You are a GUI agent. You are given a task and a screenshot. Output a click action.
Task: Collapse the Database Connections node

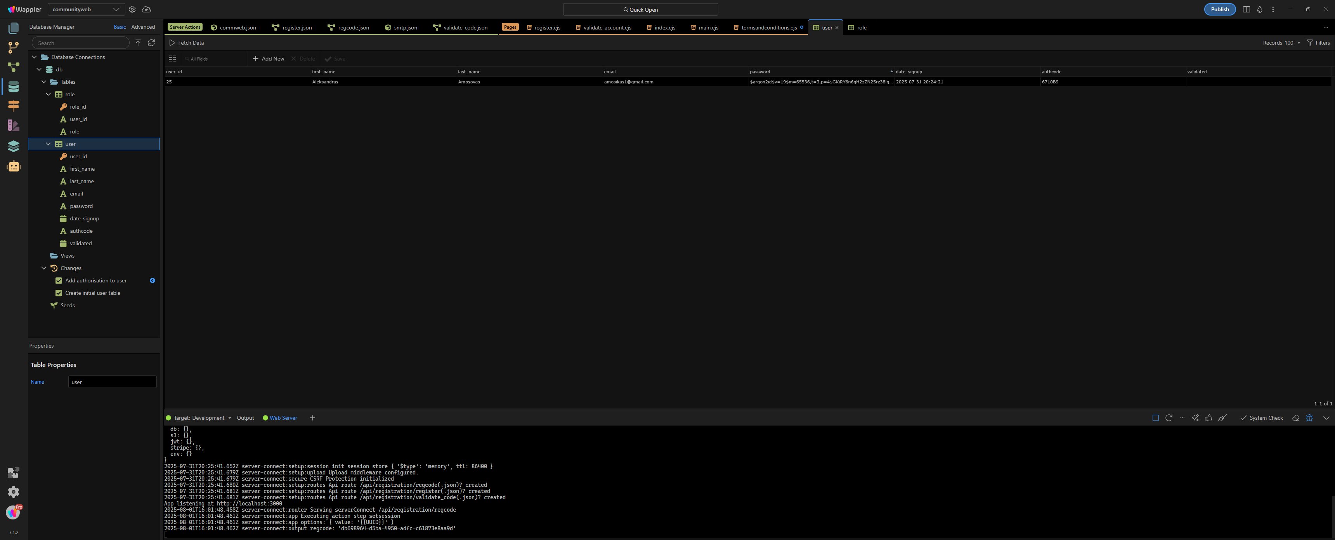35,57
